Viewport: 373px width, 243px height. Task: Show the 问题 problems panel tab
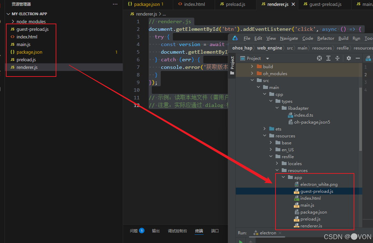point(137,231)
